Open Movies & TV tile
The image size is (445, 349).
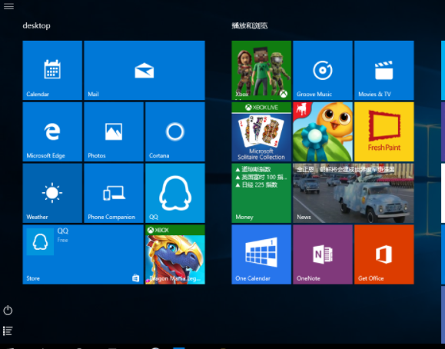(384, 70)
